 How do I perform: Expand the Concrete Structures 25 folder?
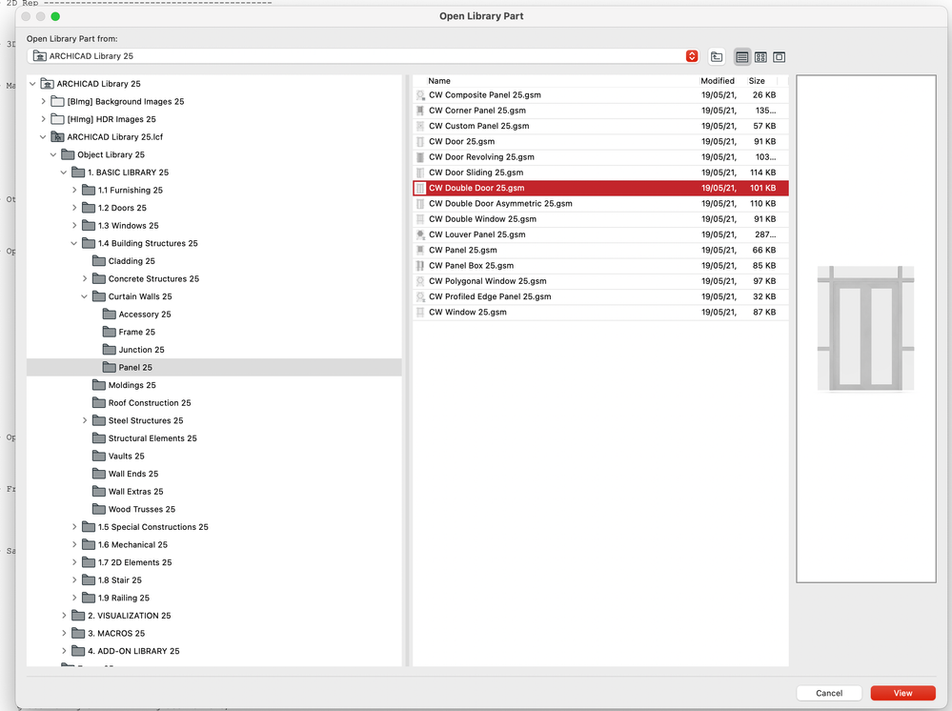(85, 278)
